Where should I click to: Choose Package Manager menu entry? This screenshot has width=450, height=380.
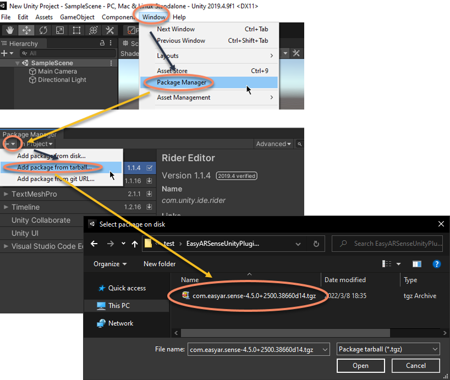point(209,82)
